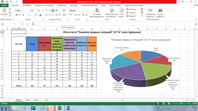Expand the number format Общий dropdown
Screen dimensions: 198x111
click(x=87, y=10)
